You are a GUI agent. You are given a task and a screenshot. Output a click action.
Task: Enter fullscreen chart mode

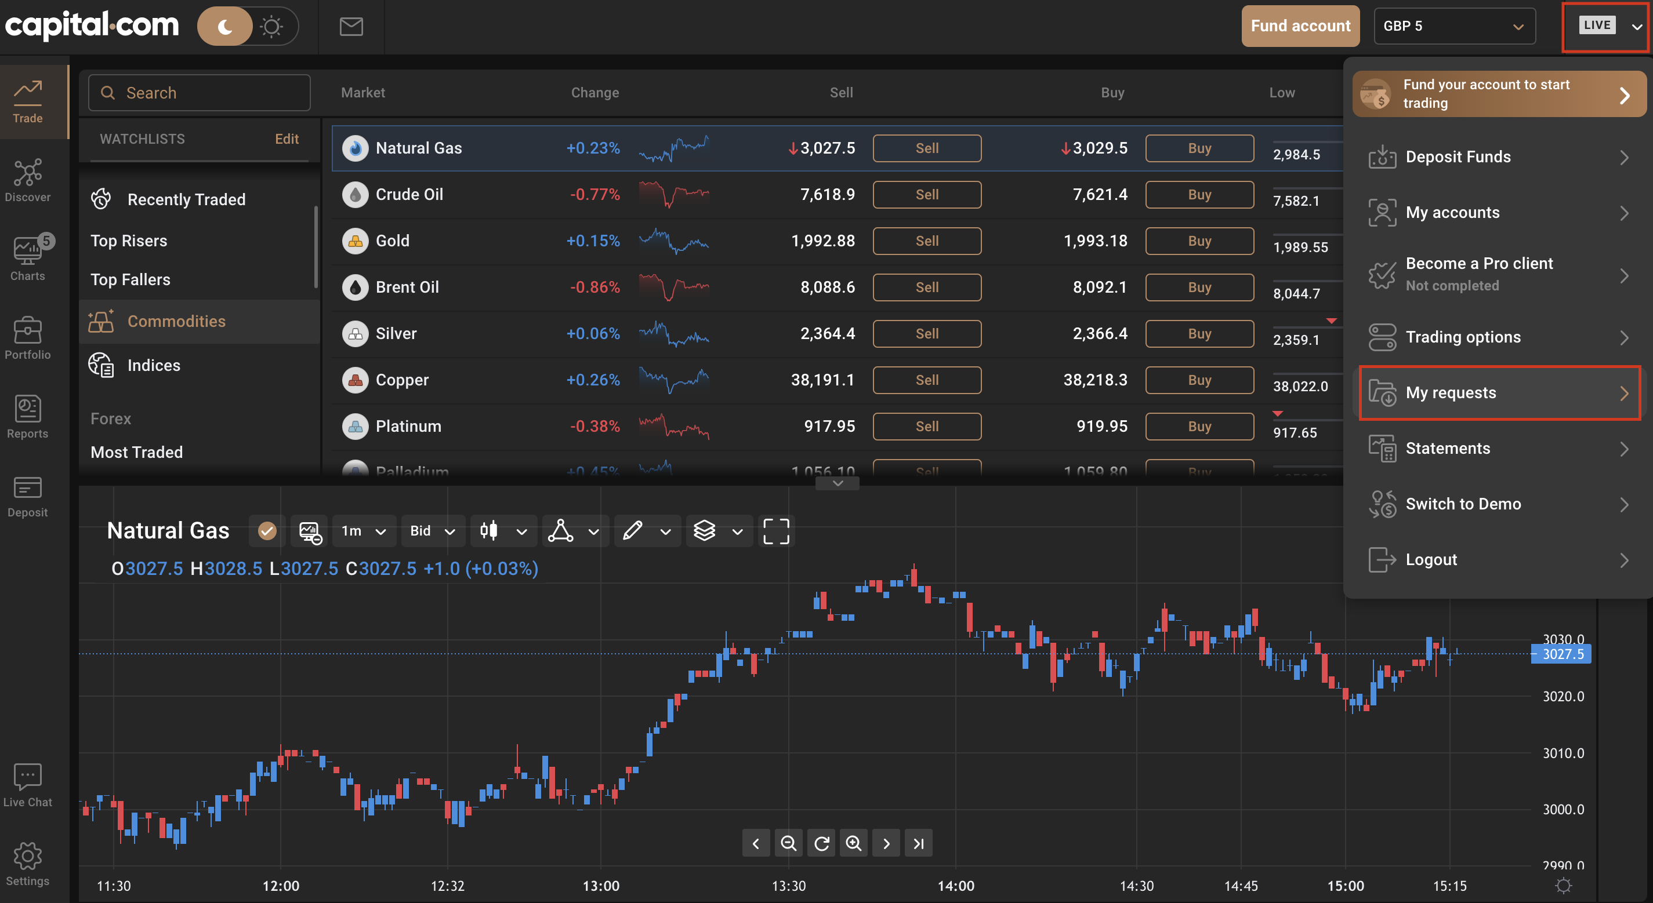click(x=776, y=531)
